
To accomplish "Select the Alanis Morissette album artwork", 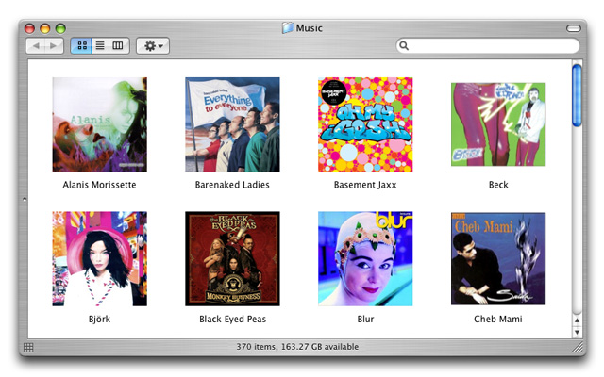I will tap(99, 124).
